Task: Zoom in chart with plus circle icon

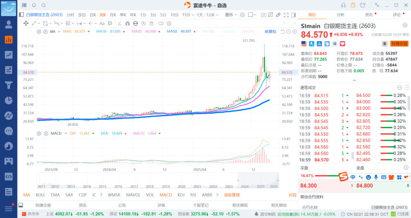Action: click(295, 32)
